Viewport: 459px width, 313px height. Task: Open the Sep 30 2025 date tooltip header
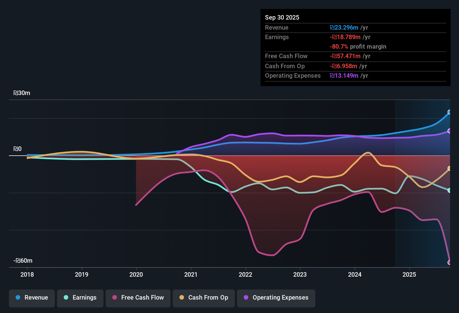click(x=282, y=17)
